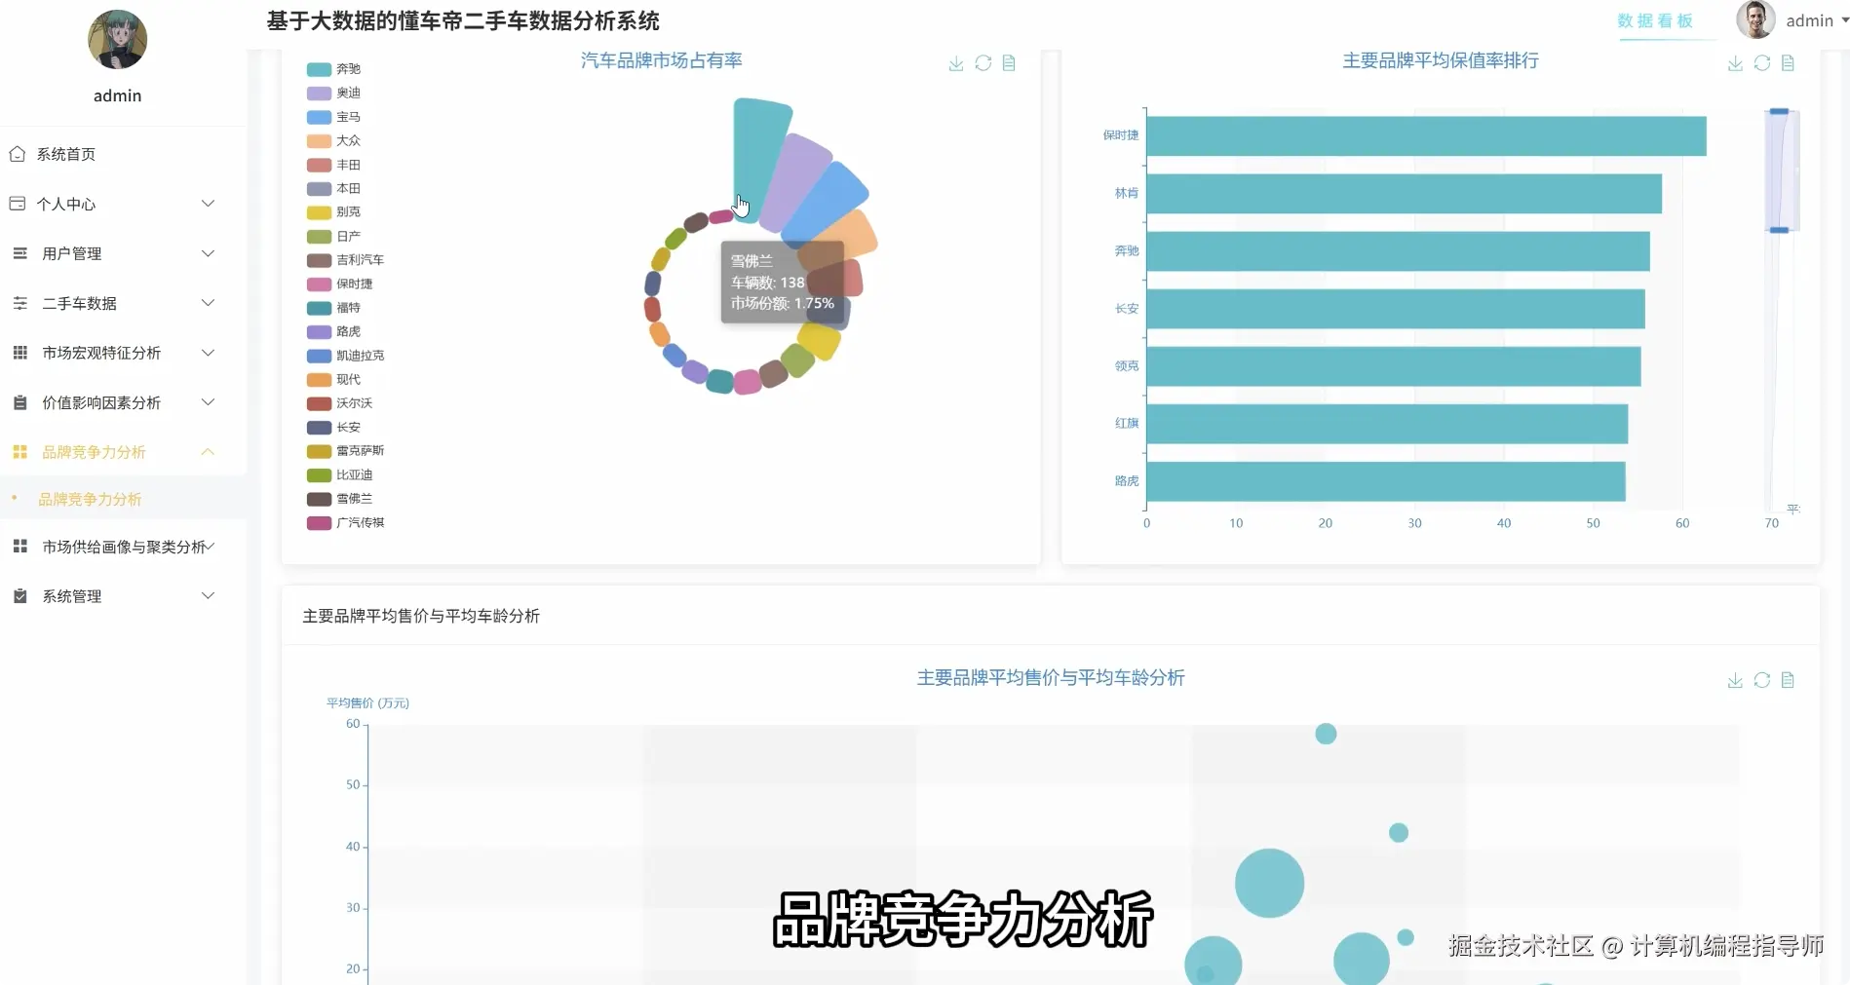Click the 价值影响因素分析 clipboard icon
Viewport: 1850px width, 985px height.
(19, 402)
